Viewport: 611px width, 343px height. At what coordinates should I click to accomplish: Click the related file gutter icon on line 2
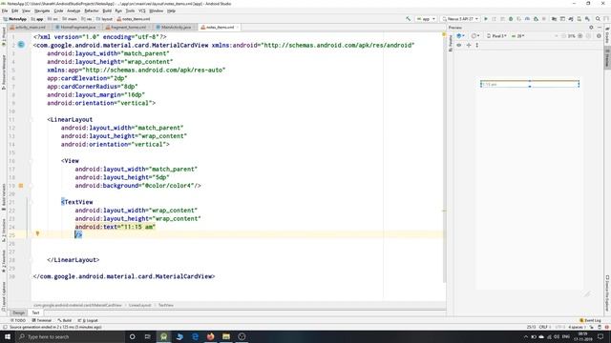coord(21,45)
